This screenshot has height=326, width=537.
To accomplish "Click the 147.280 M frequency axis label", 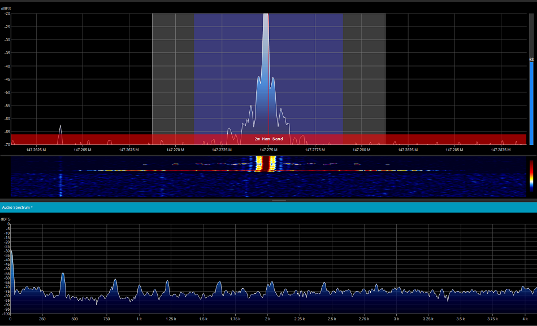I will tap(361, 150).
